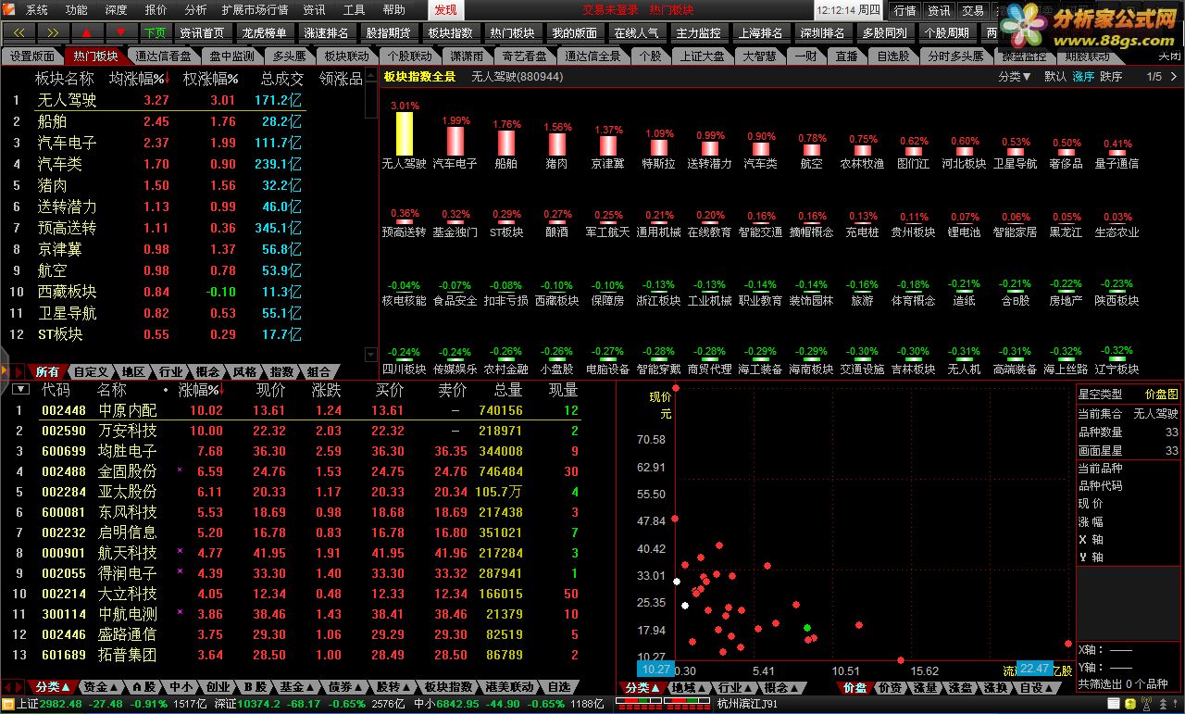Click the 股指期货 toolbar button

pyautogui.click(x=388, y=32)
